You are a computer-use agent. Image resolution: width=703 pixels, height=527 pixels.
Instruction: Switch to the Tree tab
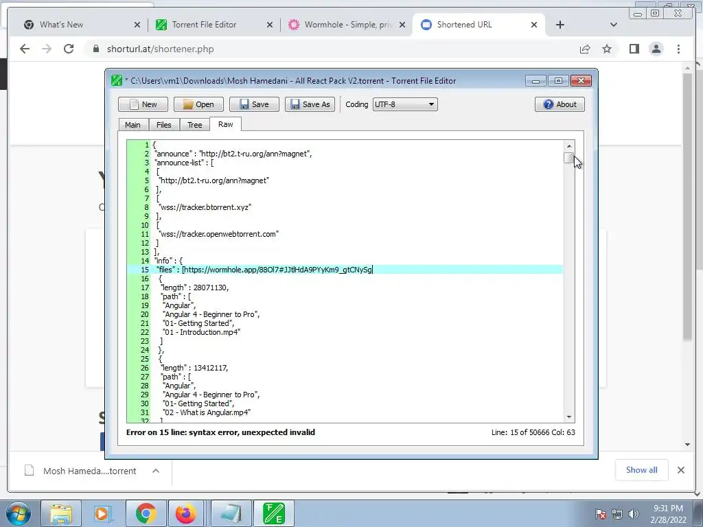[194, 125]
